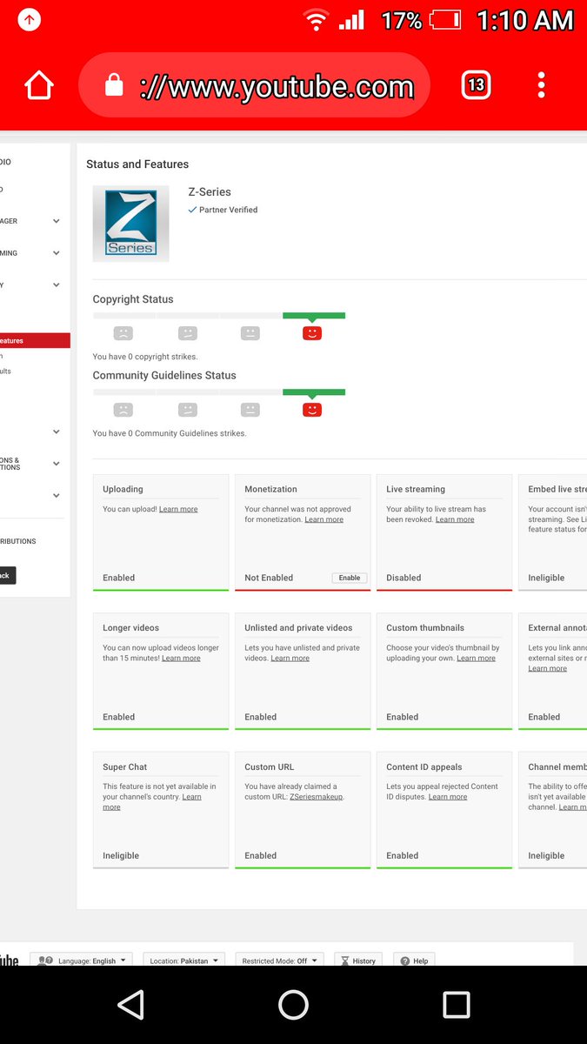The width and height of the screenshot is (587, 1044).
Task: Click the Enable button in Monetization card
Action: point(350,578)
